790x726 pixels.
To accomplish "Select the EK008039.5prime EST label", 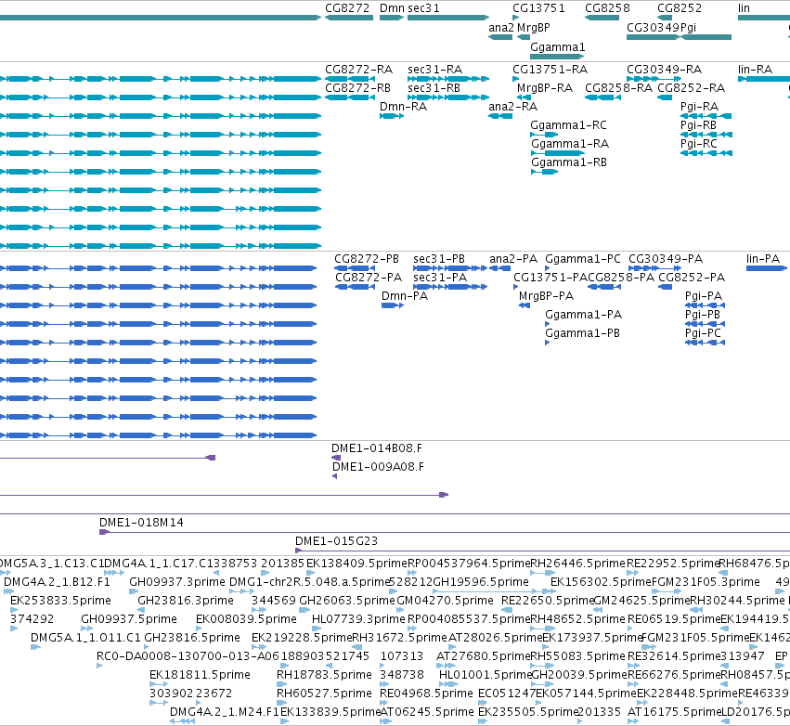I will click(246, 618).
